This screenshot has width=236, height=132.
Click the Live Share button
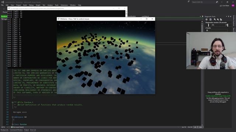click(225, 6)
